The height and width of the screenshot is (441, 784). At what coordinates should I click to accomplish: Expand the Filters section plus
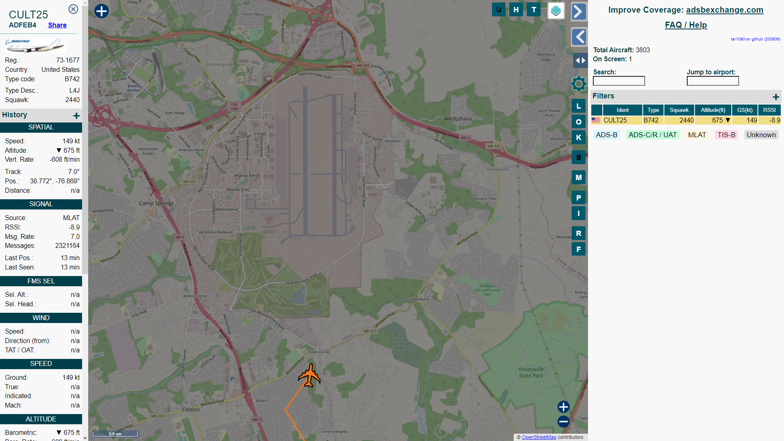click(x=776, y=97)
